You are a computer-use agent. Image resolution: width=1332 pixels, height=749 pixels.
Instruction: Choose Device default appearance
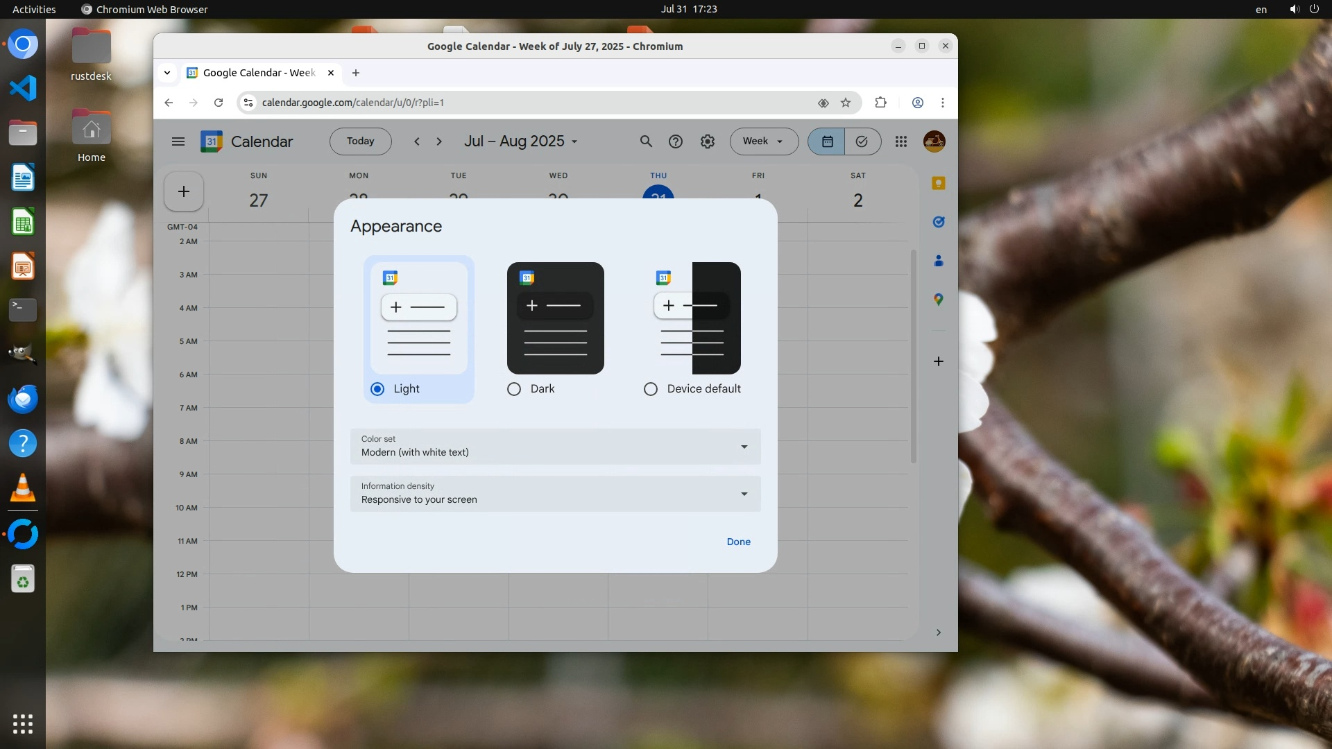pos(651,389)
